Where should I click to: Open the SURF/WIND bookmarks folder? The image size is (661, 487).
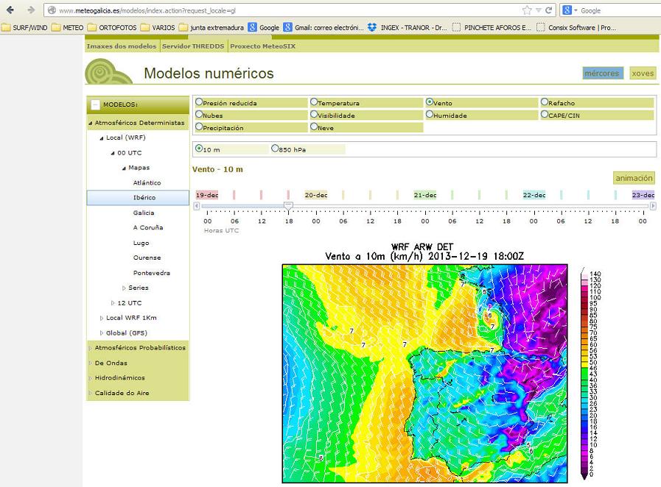24,27
